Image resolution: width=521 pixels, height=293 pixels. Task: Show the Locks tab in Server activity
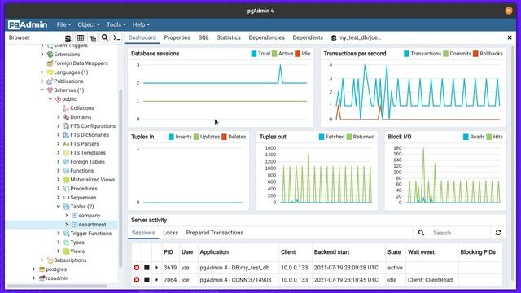170,233
